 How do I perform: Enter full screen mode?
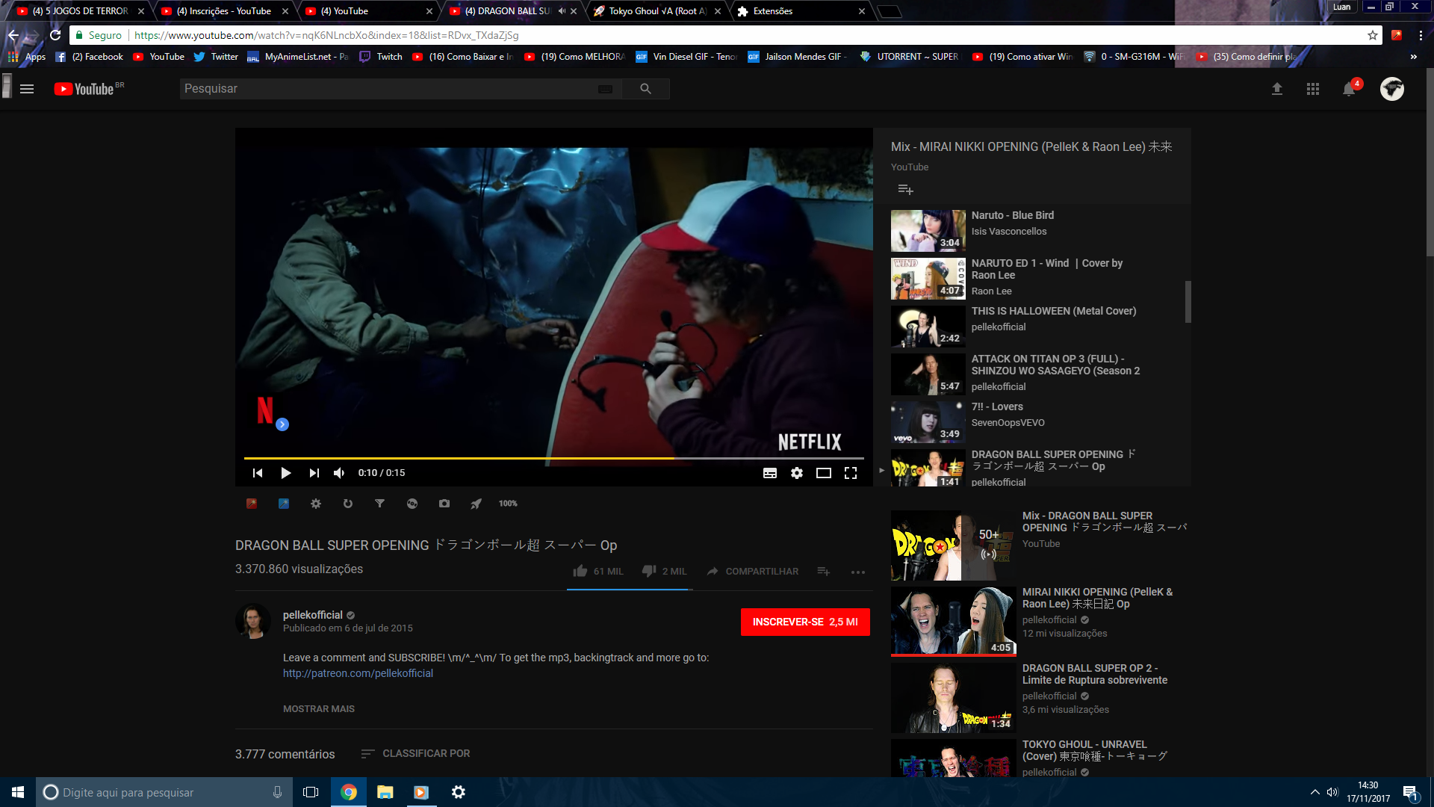(x=851, y=473)
